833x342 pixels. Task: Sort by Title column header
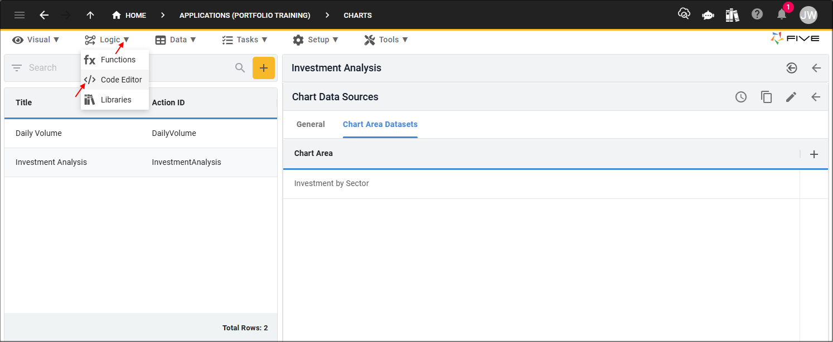pos(24,102)
